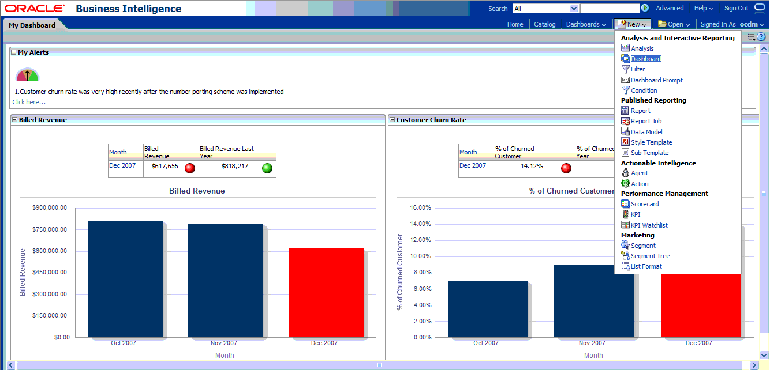Collapse the Customer Churn Rate section
The width and height of the screenshot is (770, 370).
pyautogui.click(x=392, y=120)
